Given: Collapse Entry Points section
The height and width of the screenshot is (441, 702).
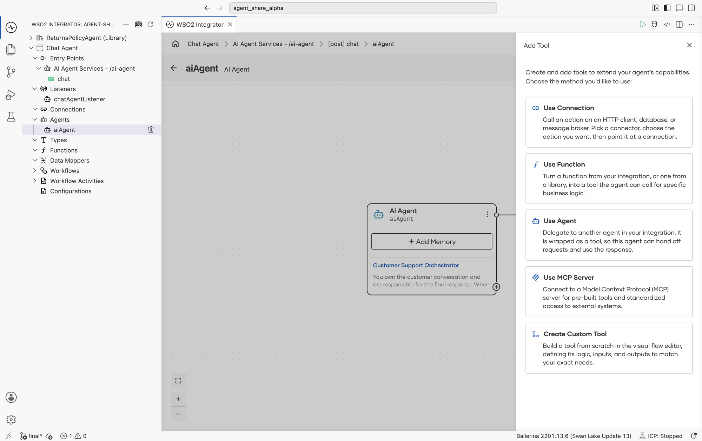Looking at the screenshot, I should [35, 58].
